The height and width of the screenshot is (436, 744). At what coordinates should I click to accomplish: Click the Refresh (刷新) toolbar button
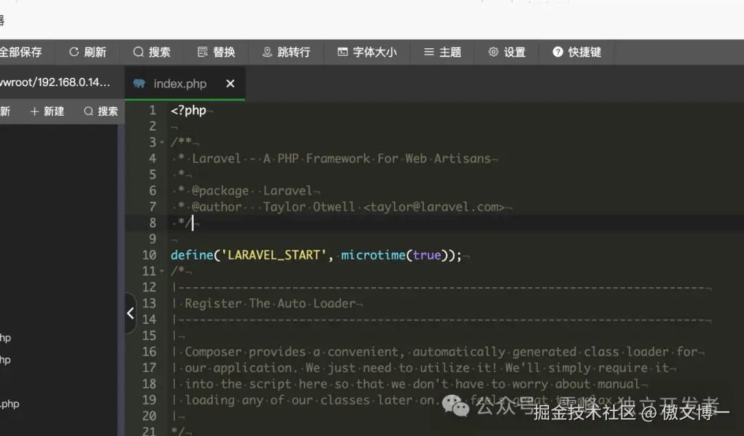pyautogui.click(x=87, y=52)
